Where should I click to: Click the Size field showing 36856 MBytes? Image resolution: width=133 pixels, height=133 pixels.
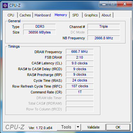pos(39,32)
